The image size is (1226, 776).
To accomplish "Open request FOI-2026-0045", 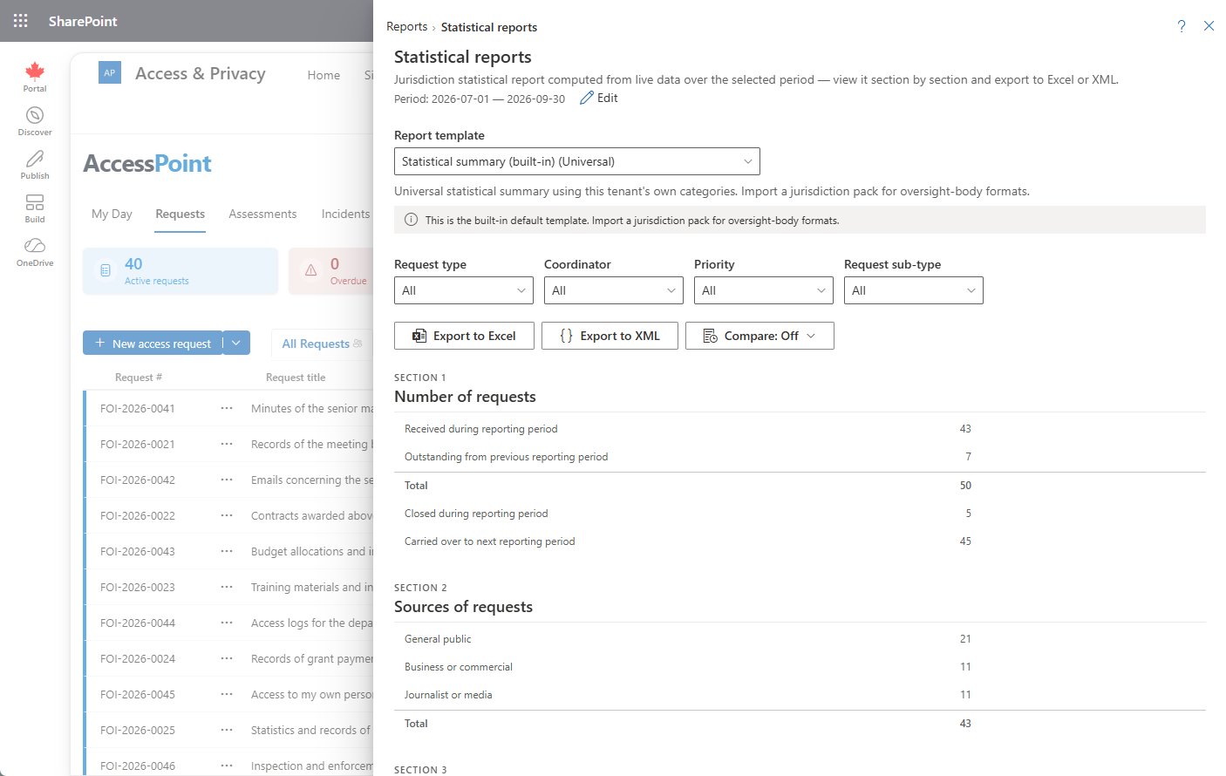I will pyautogui.click(x=138, y=694).
